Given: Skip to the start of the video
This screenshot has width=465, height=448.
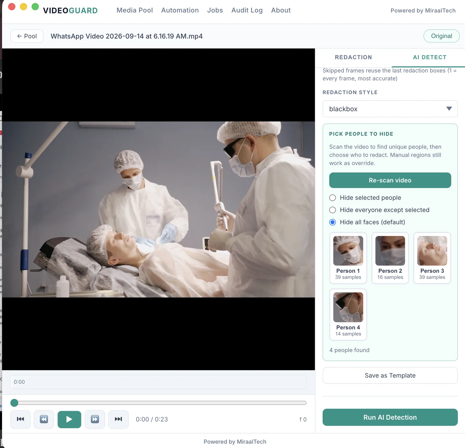Looking at the screenshot, I should pos(20,419).
